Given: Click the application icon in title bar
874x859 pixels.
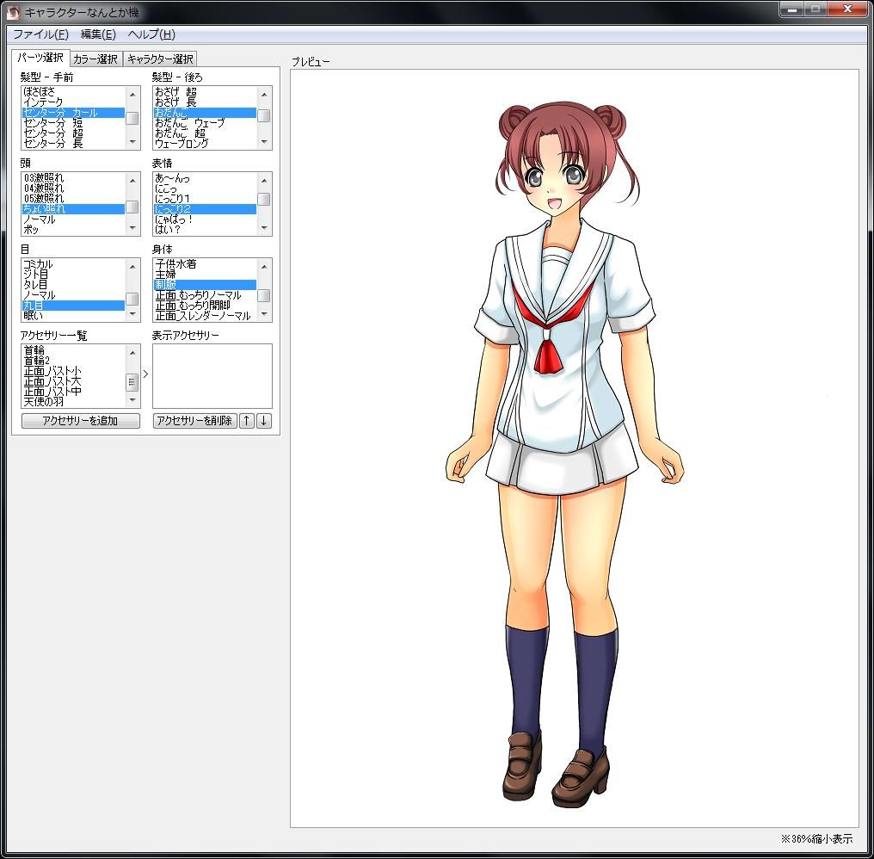Looking at the screenshot, I should point(13,12).
